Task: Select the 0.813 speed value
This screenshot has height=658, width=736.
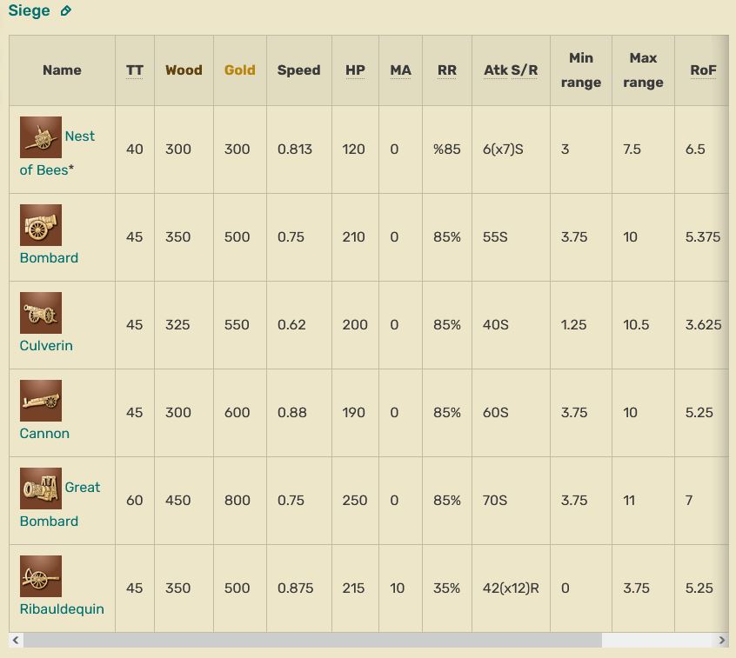Action: pyautogui.click(x=295, y=150)
